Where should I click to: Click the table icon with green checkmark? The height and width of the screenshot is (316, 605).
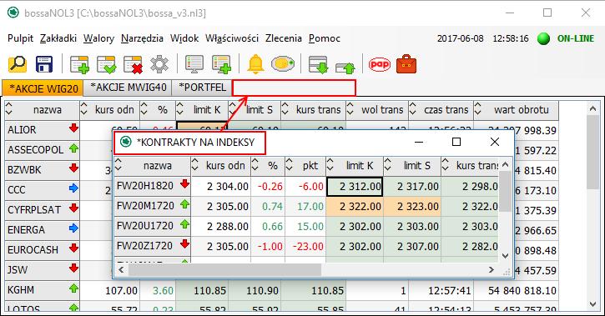click(x=107, y=64)
